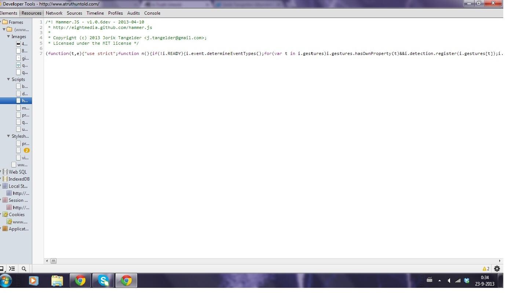Switch to the Network tab
This screenshot has height=293, width=515.
tap(54, 13)
